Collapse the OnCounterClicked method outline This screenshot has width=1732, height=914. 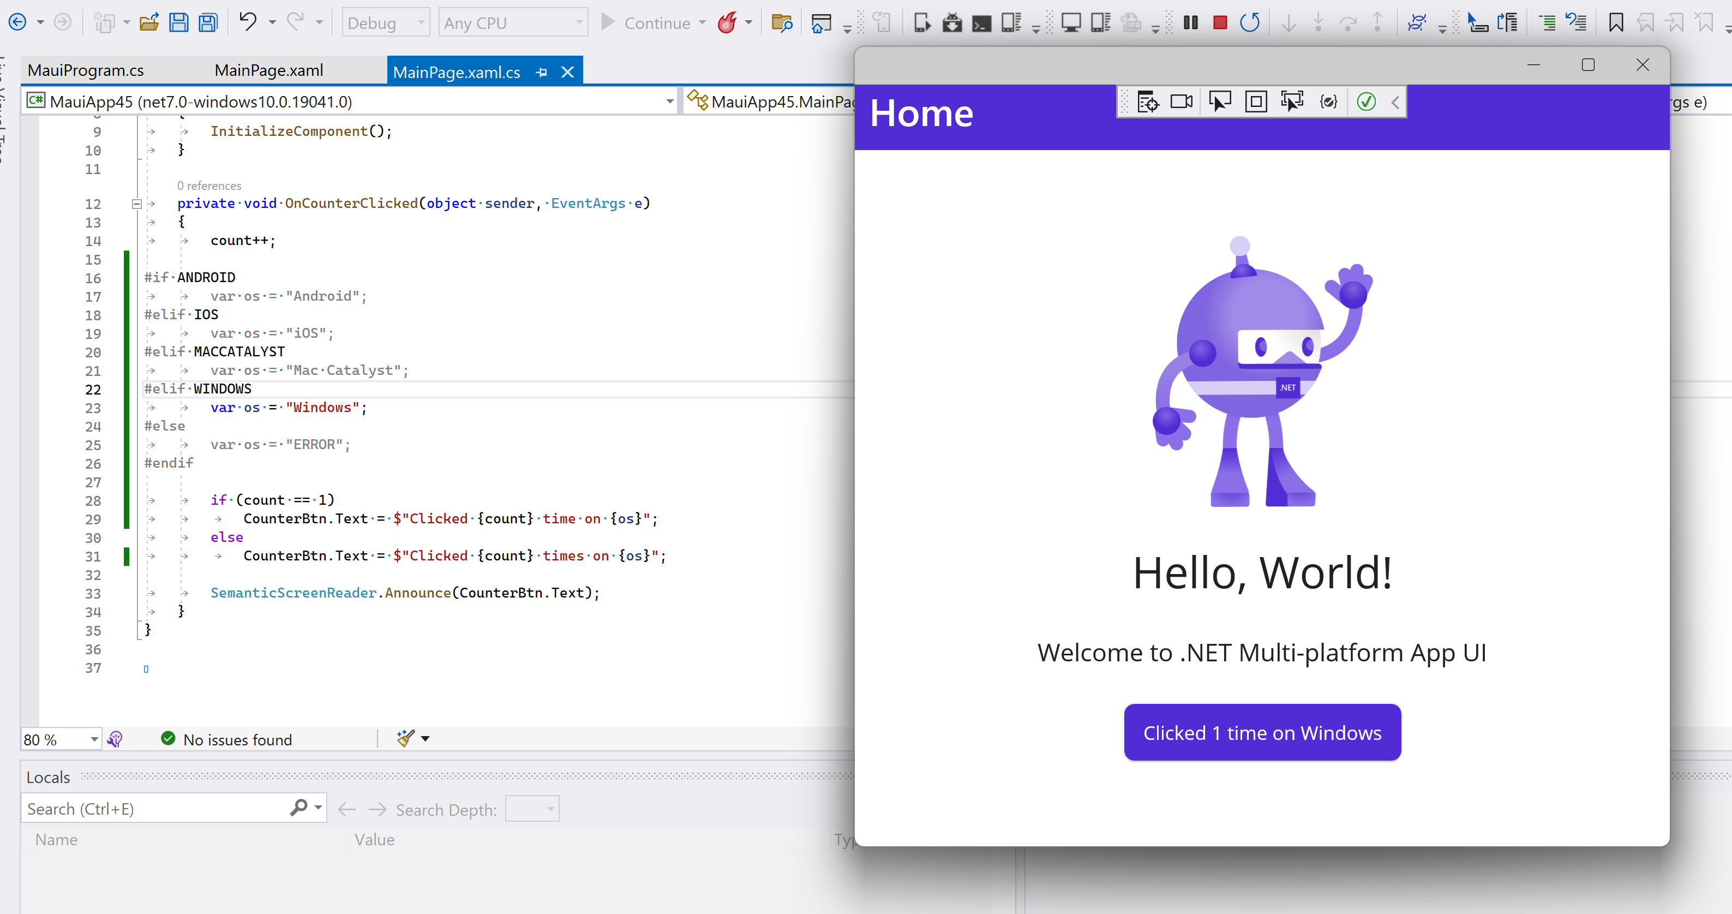point(136,203)
